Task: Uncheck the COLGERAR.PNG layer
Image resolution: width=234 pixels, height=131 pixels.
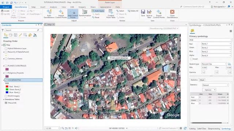Action: (6, 80)
